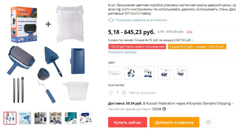This screenshot has height=130, width=236.
Task: Click the new user coupon 129,44 руб. badge
Action: point(137,47)
